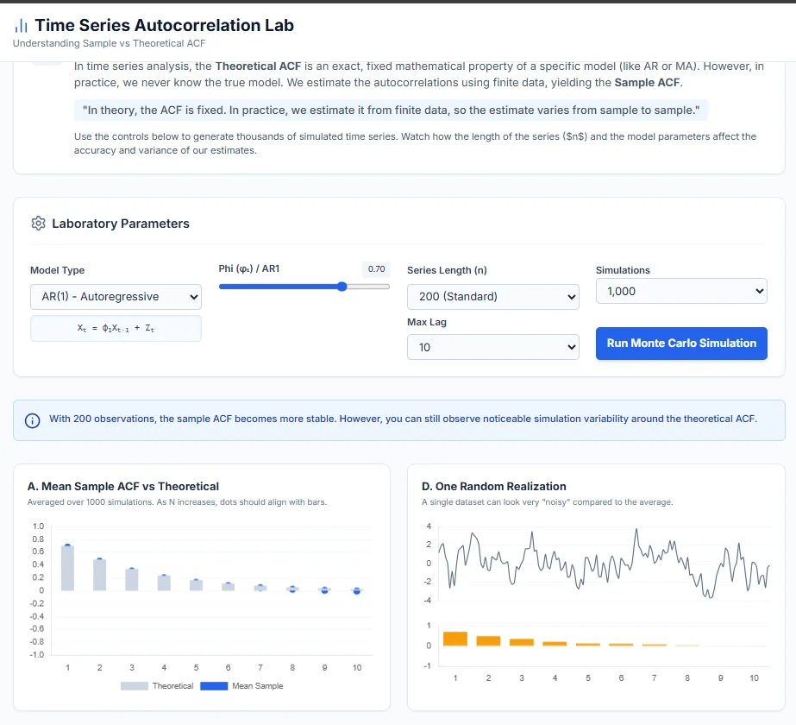
Task: Click 'D. One Random Realization' heading
Action: tap(493, 486)
